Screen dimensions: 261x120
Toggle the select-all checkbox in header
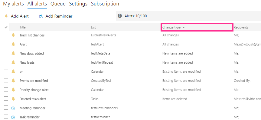(6, 27)
